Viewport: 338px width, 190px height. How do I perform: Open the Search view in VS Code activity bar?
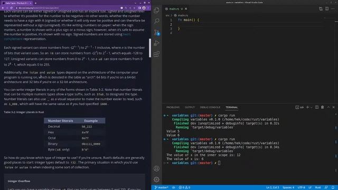[x=156, y=21]
